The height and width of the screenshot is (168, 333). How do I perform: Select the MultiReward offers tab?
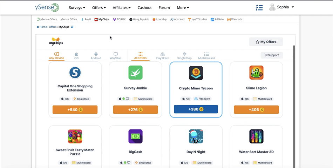tap(206, 56)
